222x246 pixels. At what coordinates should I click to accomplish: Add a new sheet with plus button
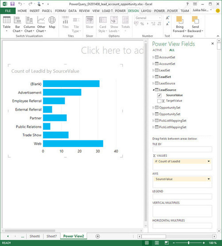97,236
